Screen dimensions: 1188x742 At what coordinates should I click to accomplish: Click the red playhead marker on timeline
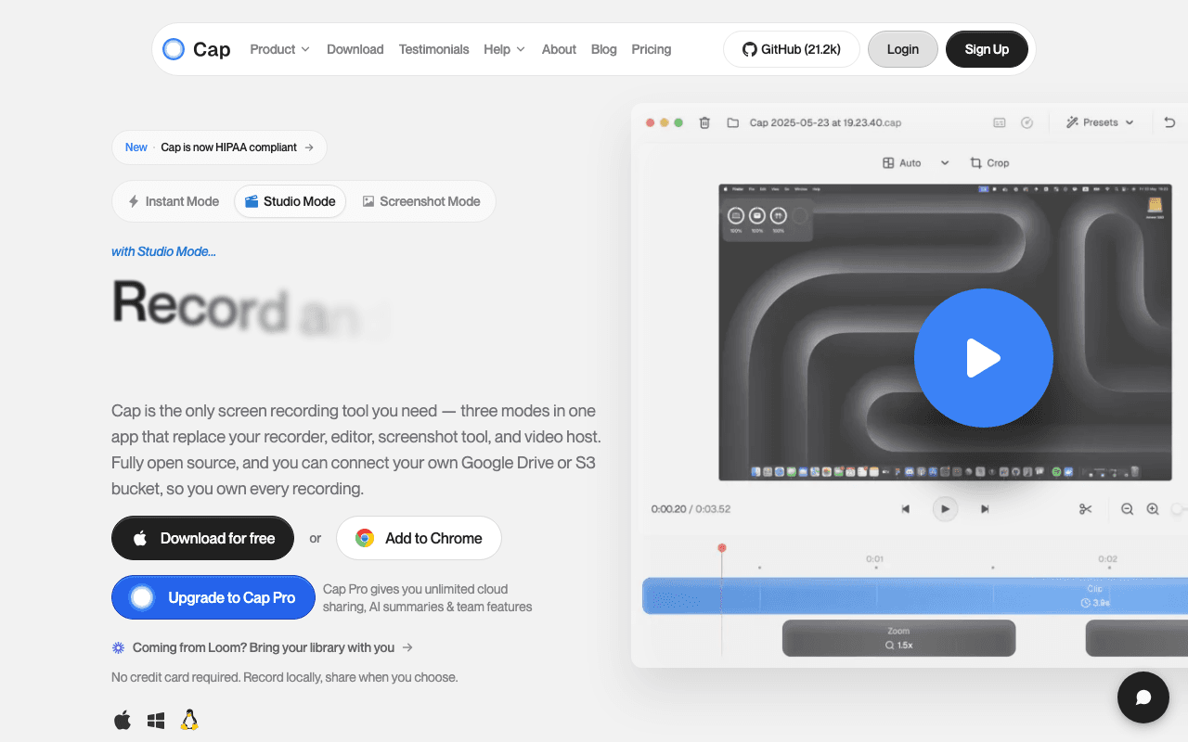click(722, 548)
